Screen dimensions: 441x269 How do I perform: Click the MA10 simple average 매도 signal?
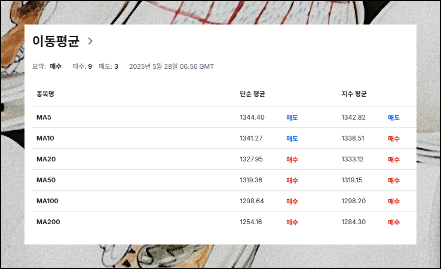tap(292, 139)
